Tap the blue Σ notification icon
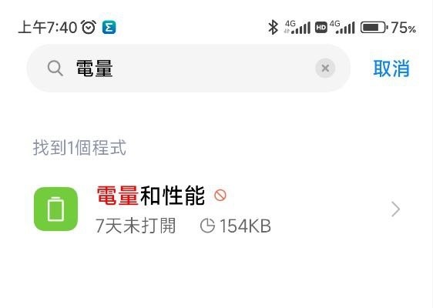The image size is (433, 308). tap(109, 28)
